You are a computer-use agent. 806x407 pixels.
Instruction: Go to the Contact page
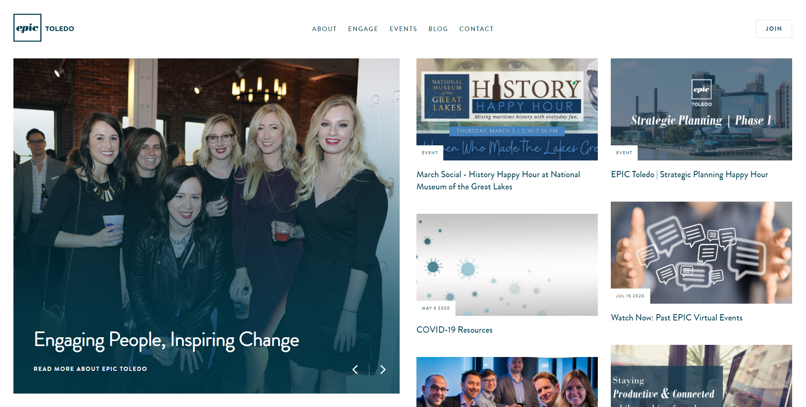click(476, 29)
